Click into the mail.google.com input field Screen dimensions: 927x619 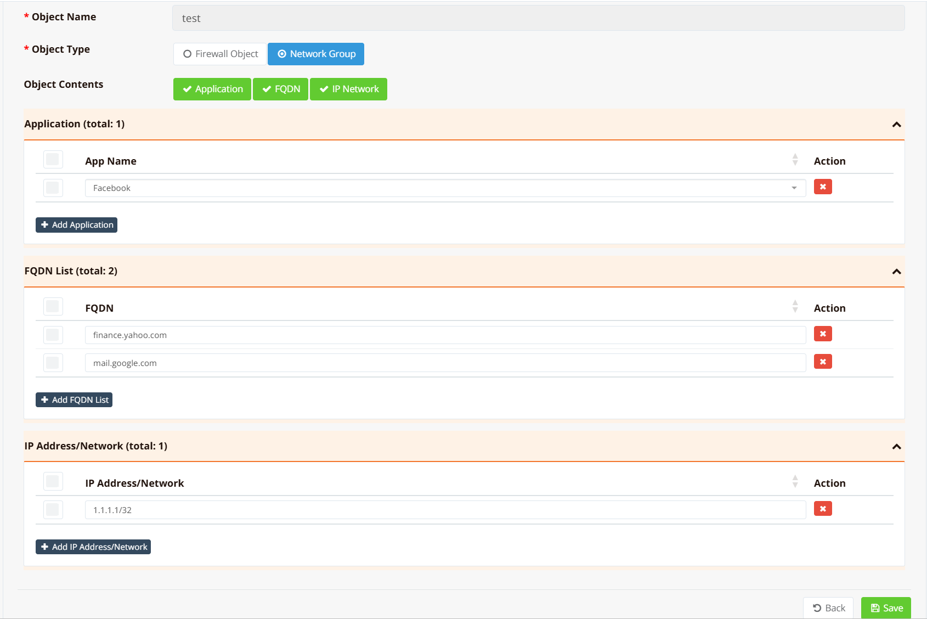445,363
